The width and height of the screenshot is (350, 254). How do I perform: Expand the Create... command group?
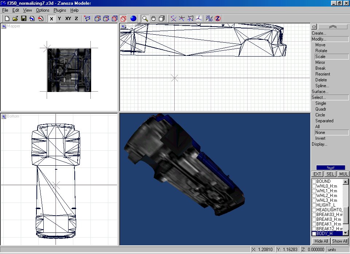319,33
